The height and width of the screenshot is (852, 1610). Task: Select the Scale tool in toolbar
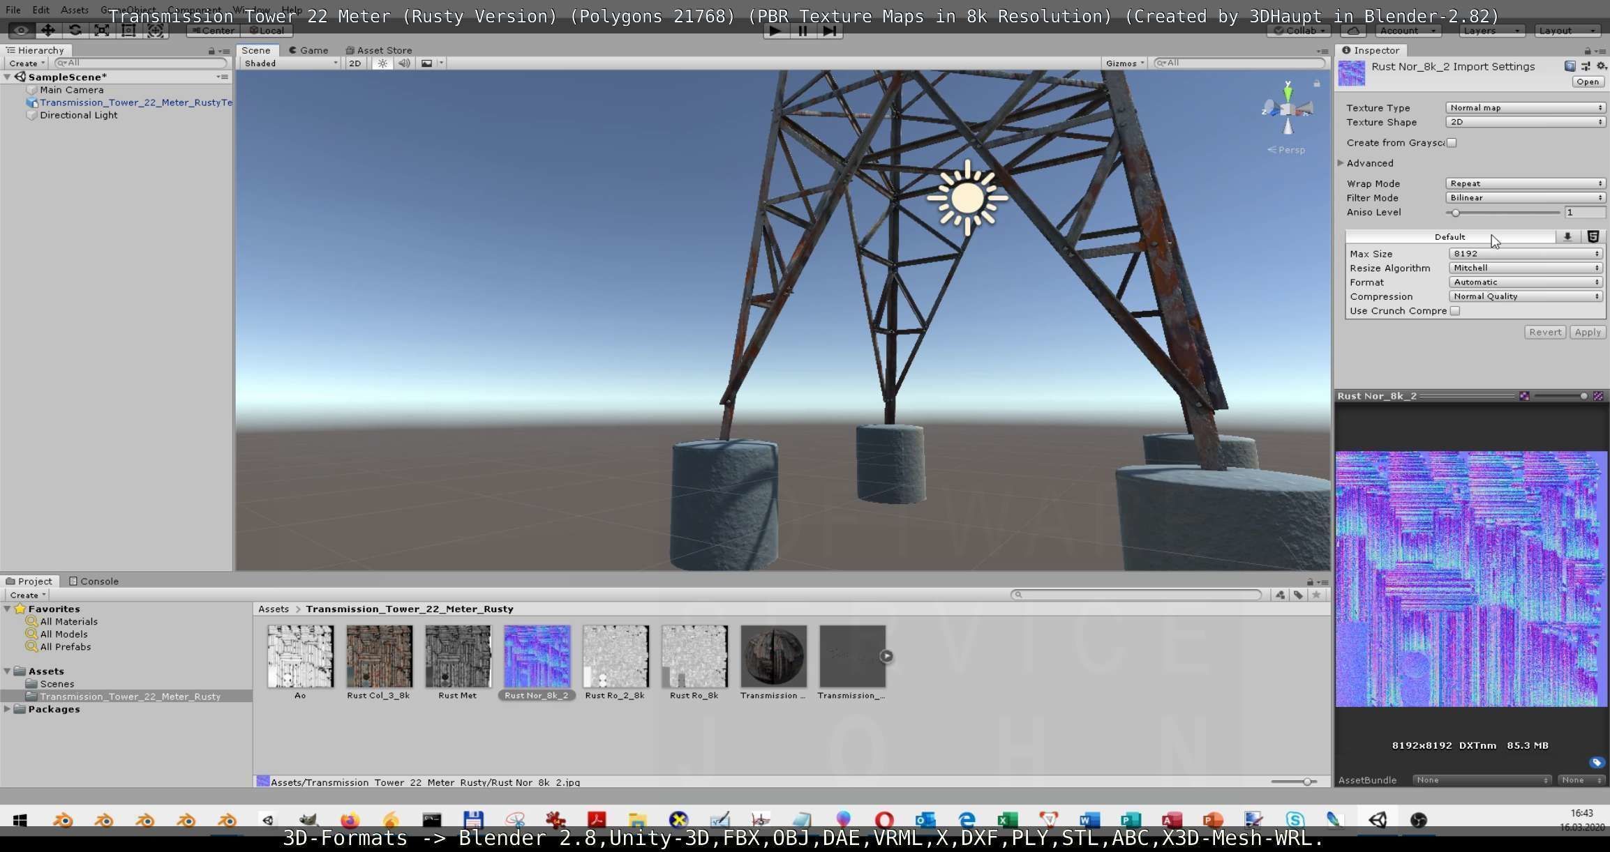(101, 31)
